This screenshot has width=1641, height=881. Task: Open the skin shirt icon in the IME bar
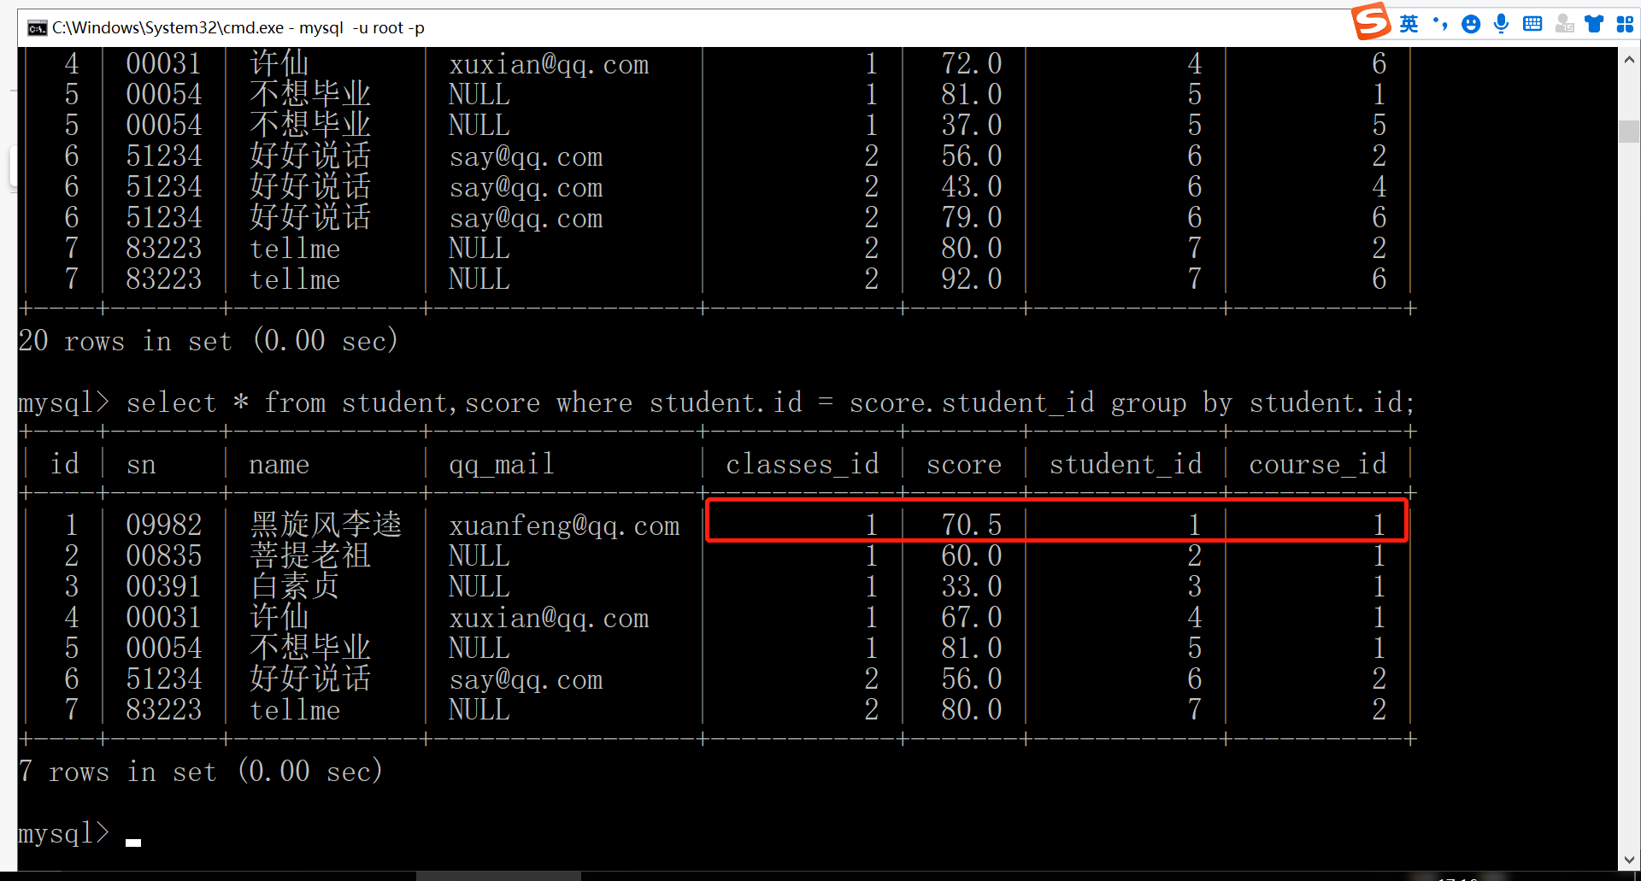1594,24
